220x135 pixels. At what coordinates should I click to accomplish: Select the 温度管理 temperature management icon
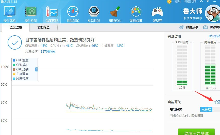point(52,14)
